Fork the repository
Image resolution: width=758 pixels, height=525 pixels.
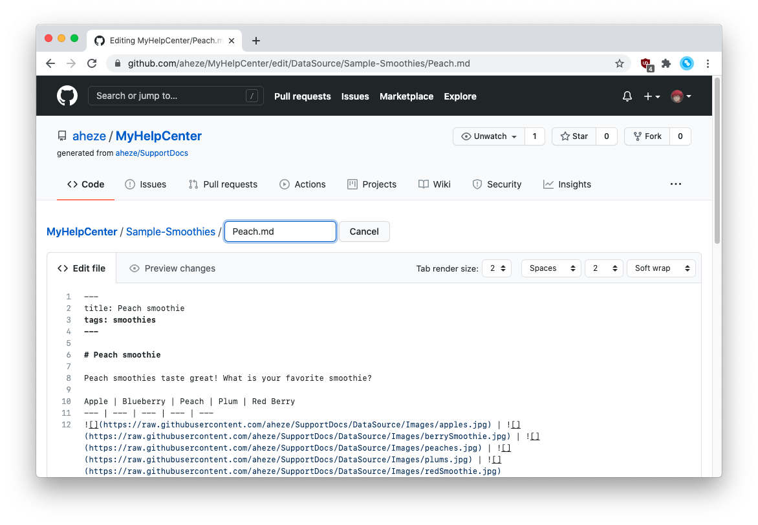[x=647, y=136]
